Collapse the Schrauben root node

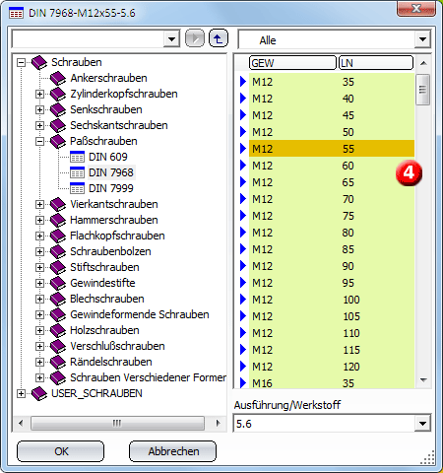pyautogui.click(x=21, y=62)
